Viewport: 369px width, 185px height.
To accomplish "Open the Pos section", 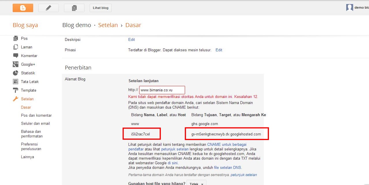I will click(24, 38).
